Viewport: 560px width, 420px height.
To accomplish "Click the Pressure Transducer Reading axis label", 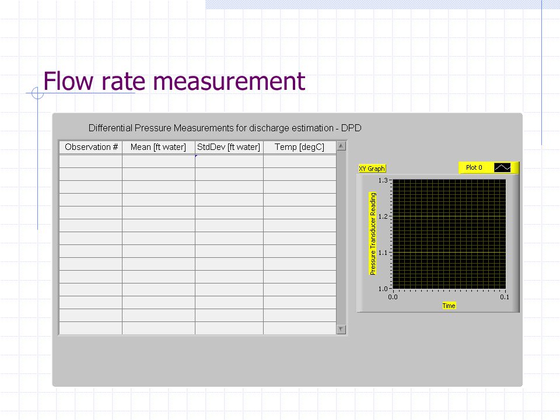I will pyautogui.click(x=373, y=233).
